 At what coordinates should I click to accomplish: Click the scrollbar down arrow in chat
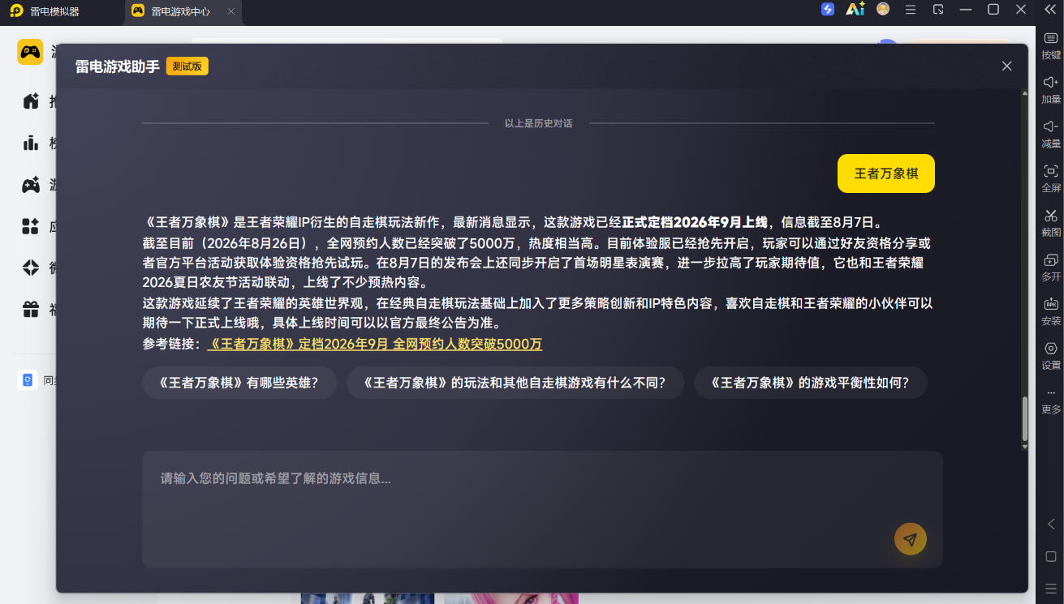[1024, 447]
